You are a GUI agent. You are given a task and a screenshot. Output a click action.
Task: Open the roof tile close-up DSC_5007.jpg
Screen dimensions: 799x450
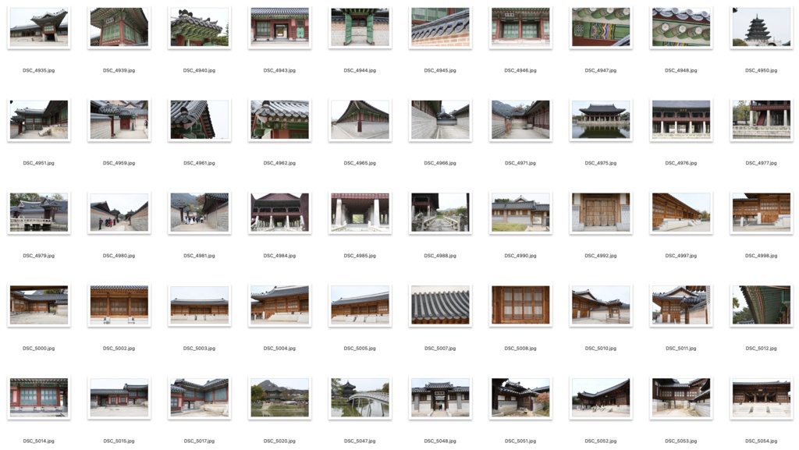[439, 305]
